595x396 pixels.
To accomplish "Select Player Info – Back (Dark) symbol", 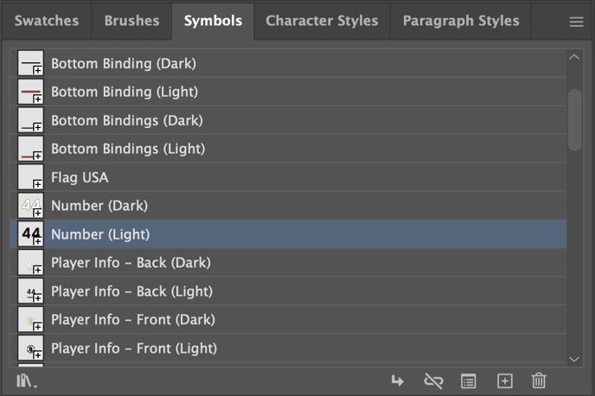I will click(x=131, y=263).
